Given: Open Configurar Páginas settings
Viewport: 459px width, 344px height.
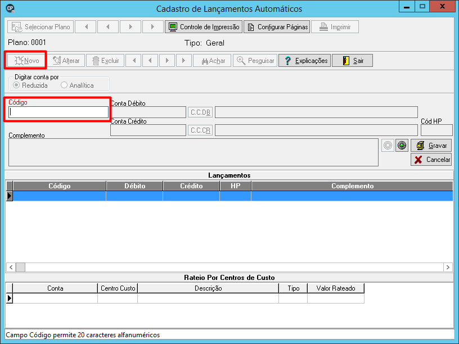Looking at the screenshot, I should pos(277,27).
